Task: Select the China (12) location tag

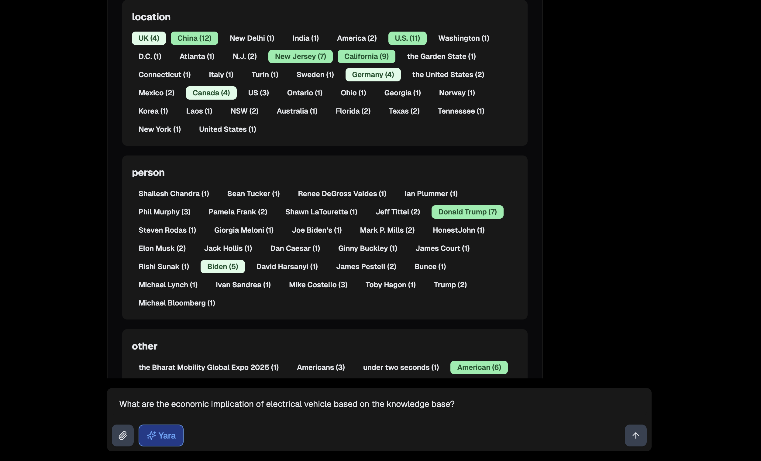Action: [194, 38]
